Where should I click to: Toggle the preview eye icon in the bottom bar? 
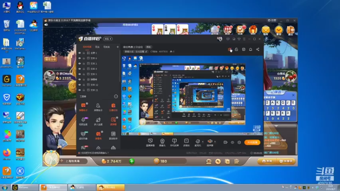232,142
